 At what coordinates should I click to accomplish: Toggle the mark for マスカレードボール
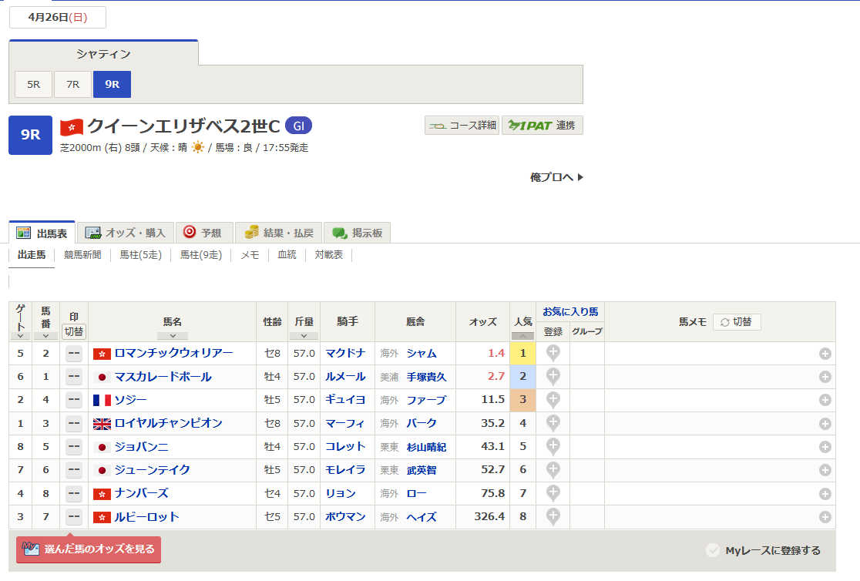tap(73, 377)
